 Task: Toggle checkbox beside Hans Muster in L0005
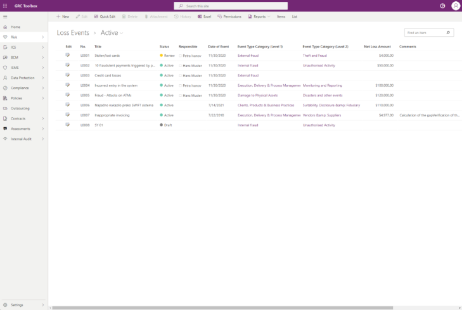(x=181, y=96)
